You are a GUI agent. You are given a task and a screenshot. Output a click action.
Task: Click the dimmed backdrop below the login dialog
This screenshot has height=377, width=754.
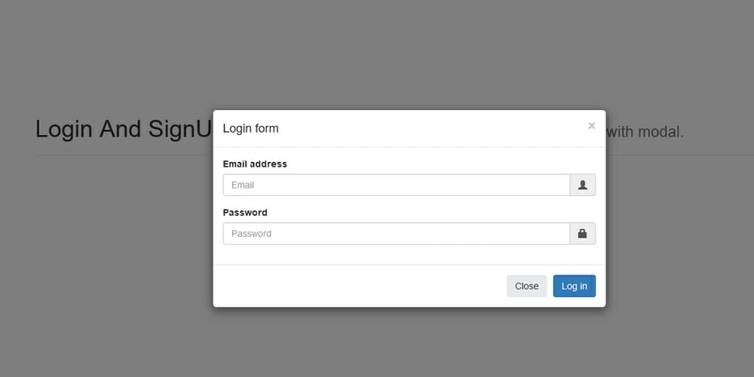(409, 343)
